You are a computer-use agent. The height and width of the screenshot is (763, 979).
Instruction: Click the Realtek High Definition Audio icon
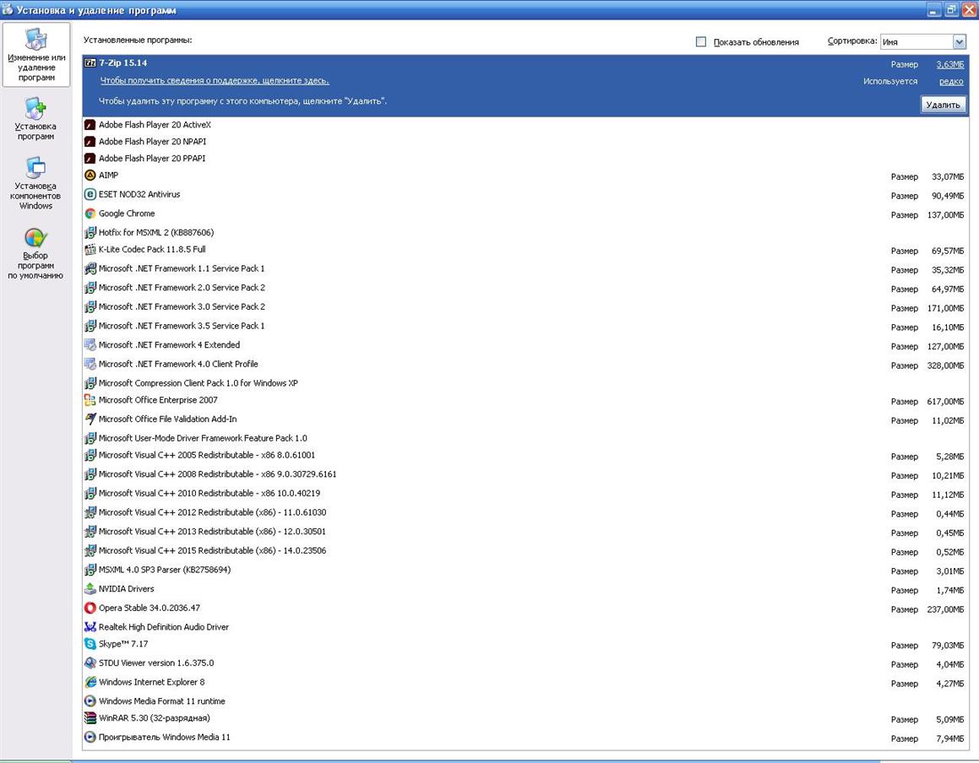tap(90, 627)
